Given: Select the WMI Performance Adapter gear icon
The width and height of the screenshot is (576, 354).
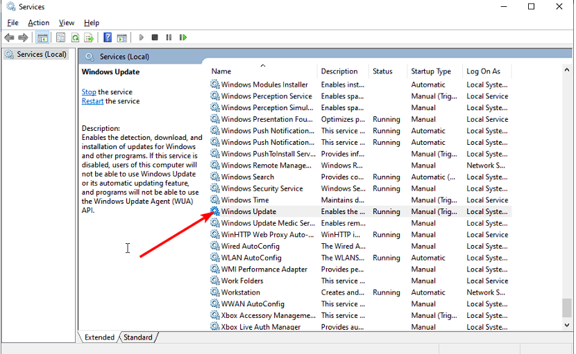Looking at the screenshot, I should point(215,269).
